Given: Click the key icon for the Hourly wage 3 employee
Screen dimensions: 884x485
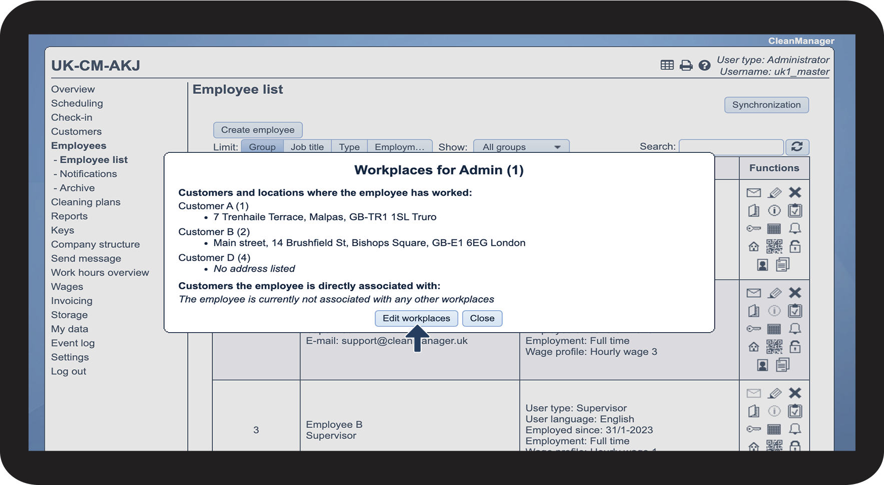Looking at the screenshot, I should pos(753,329).
